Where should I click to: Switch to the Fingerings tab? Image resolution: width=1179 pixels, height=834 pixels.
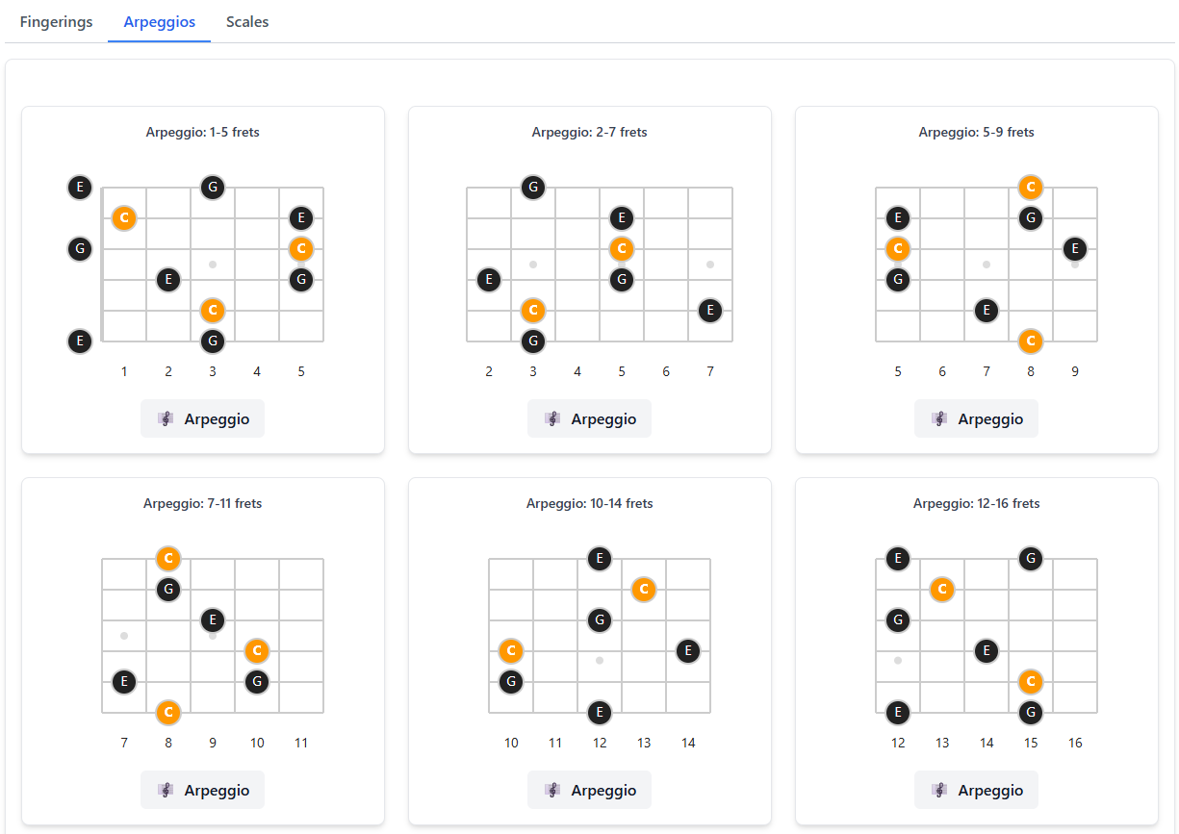56,22
